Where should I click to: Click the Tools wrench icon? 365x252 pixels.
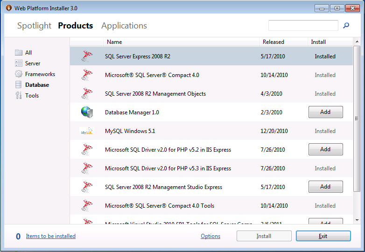point(18,95)
